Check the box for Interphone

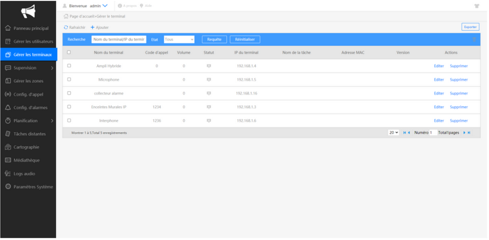[69, 121]
